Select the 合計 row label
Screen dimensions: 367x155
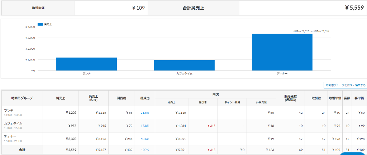pos(22,150)
